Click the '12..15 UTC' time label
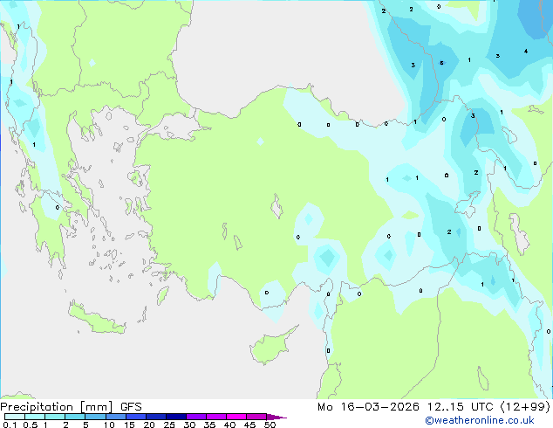Viewport: 553px width, 428px height. click(460, 407)
